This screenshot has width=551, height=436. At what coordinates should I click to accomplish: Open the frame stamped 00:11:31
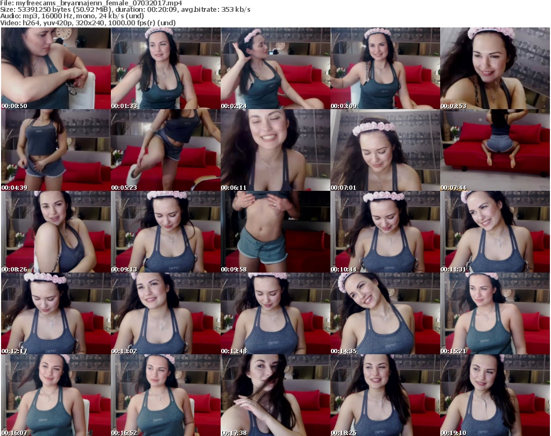[x=495, y=232]
